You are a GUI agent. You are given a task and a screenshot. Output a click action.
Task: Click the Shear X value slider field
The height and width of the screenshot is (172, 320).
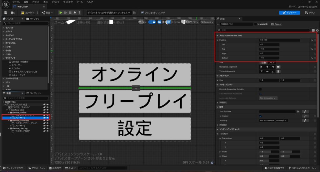[269, 161]
